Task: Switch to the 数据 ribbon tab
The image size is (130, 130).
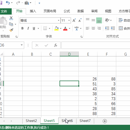Action: [x=81, y=11]
